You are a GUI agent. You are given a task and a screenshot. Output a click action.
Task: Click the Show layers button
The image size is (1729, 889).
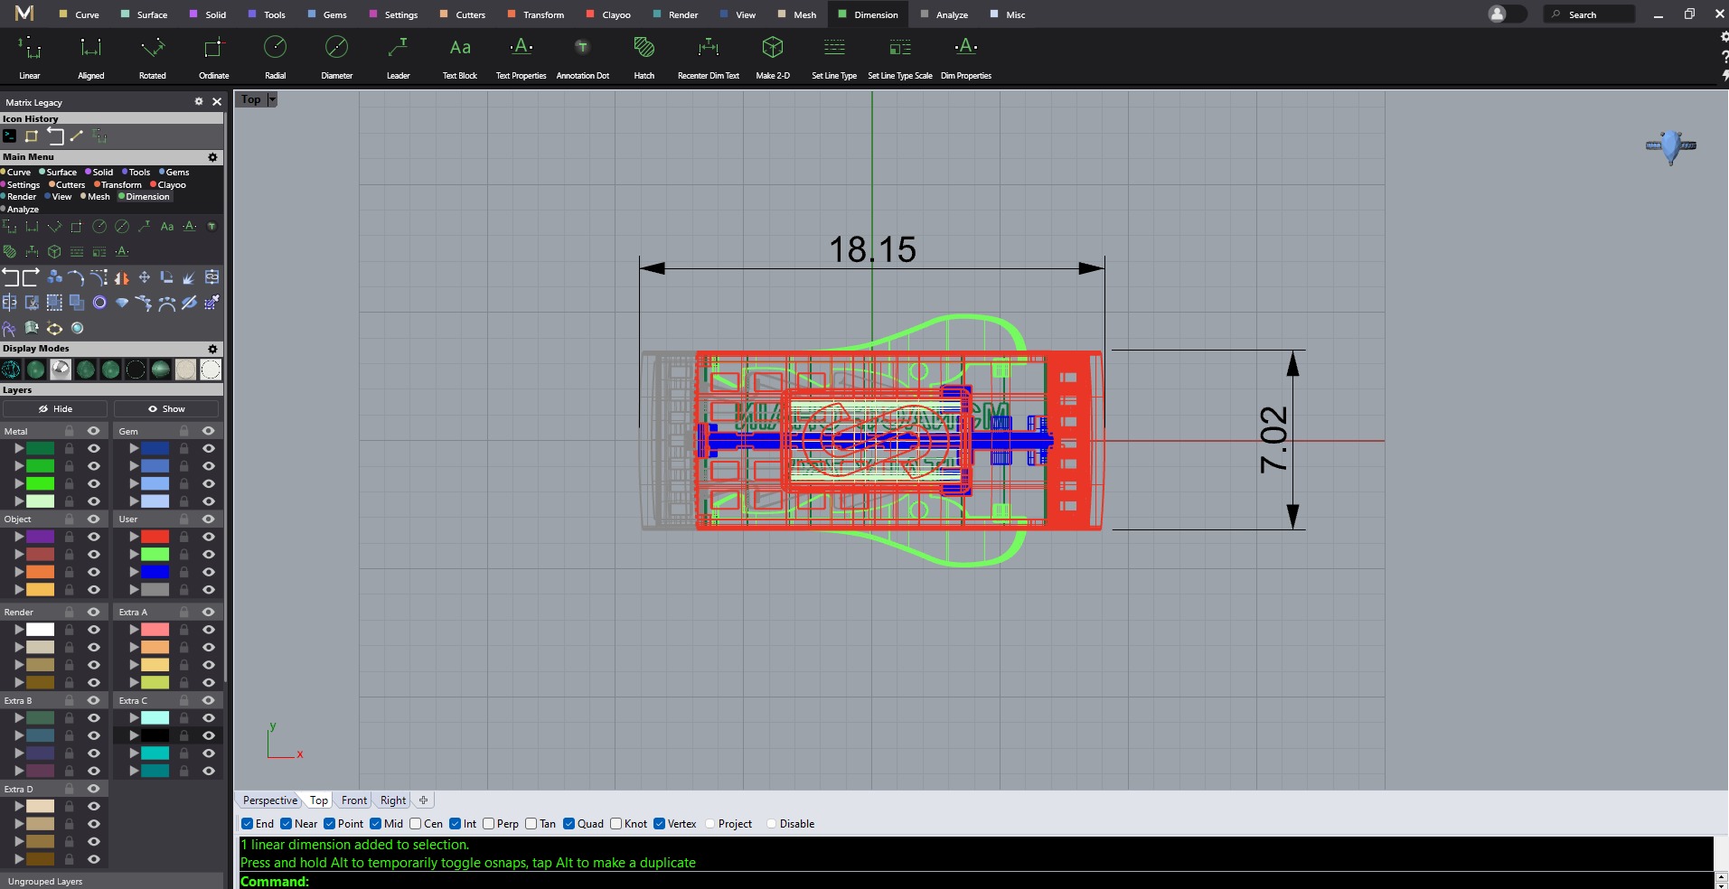(x=166, y=409)
